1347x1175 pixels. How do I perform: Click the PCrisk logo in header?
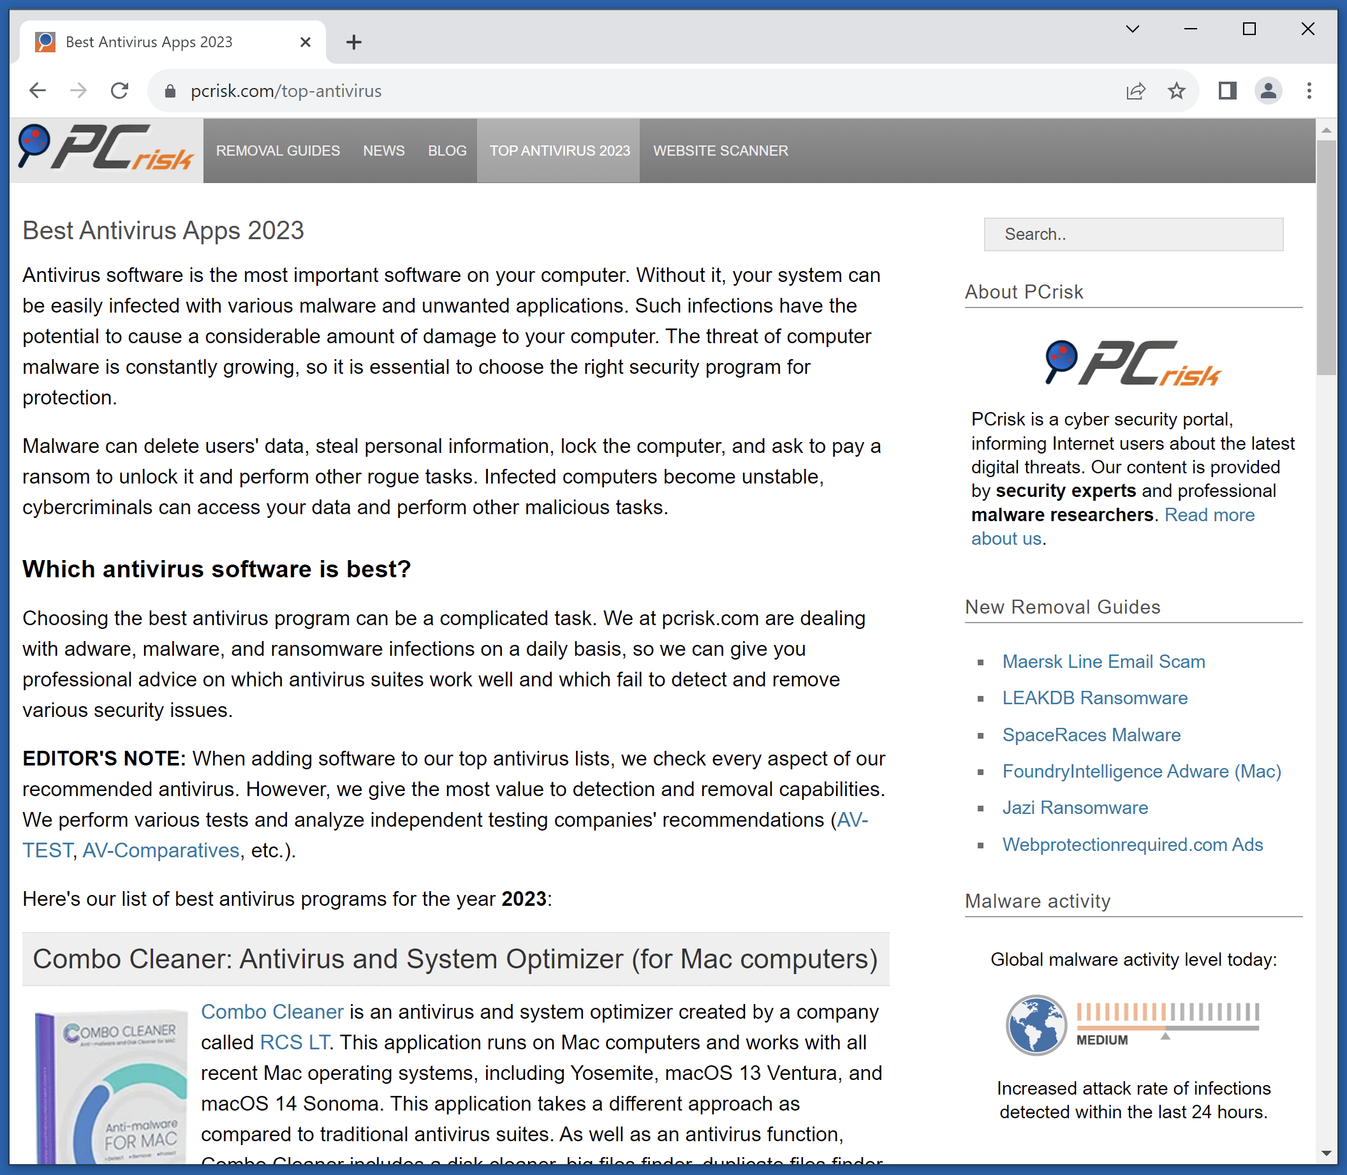click(x=107, y=148)
